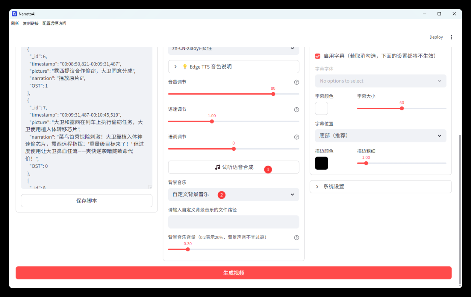Click the lightbulb icon in Edge TTS 音色说明
Viewport: 471px width, 297px height.
pos(185,67)
